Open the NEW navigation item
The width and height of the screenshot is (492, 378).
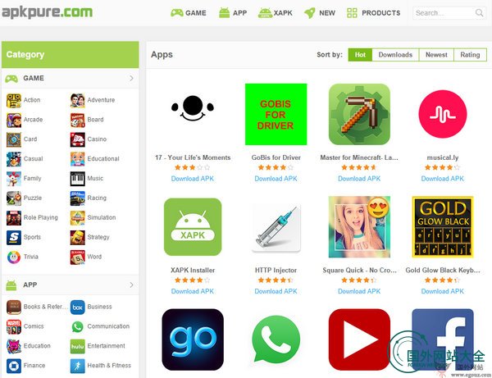click(x=320, y=13)
